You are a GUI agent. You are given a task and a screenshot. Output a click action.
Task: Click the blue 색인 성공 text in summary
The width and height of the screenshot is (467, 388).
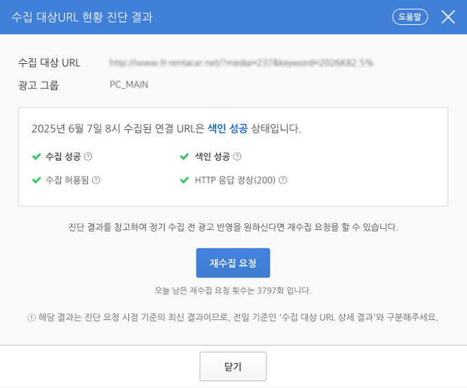227,128
